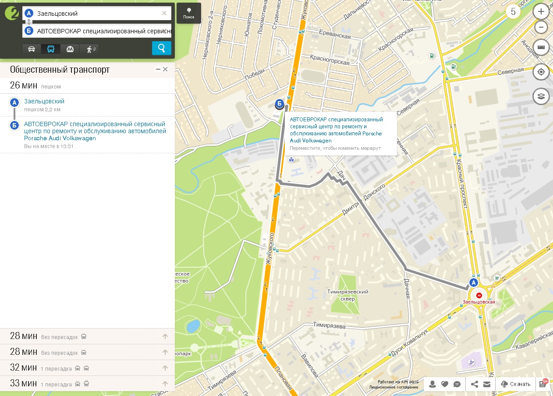Select the 33 мин 1 пересадка route
The image size is (553, 396).
[x=88, y=384]
